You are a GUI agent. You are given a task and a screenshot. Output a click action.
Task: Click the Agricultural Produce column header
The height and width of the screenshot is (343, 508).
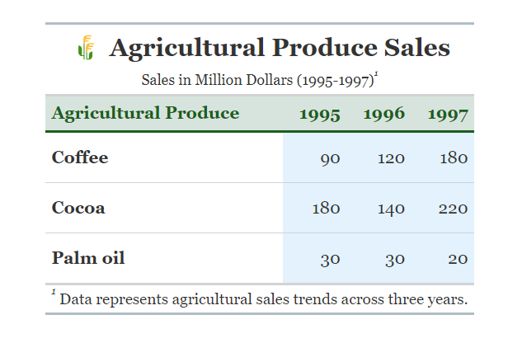145,113
